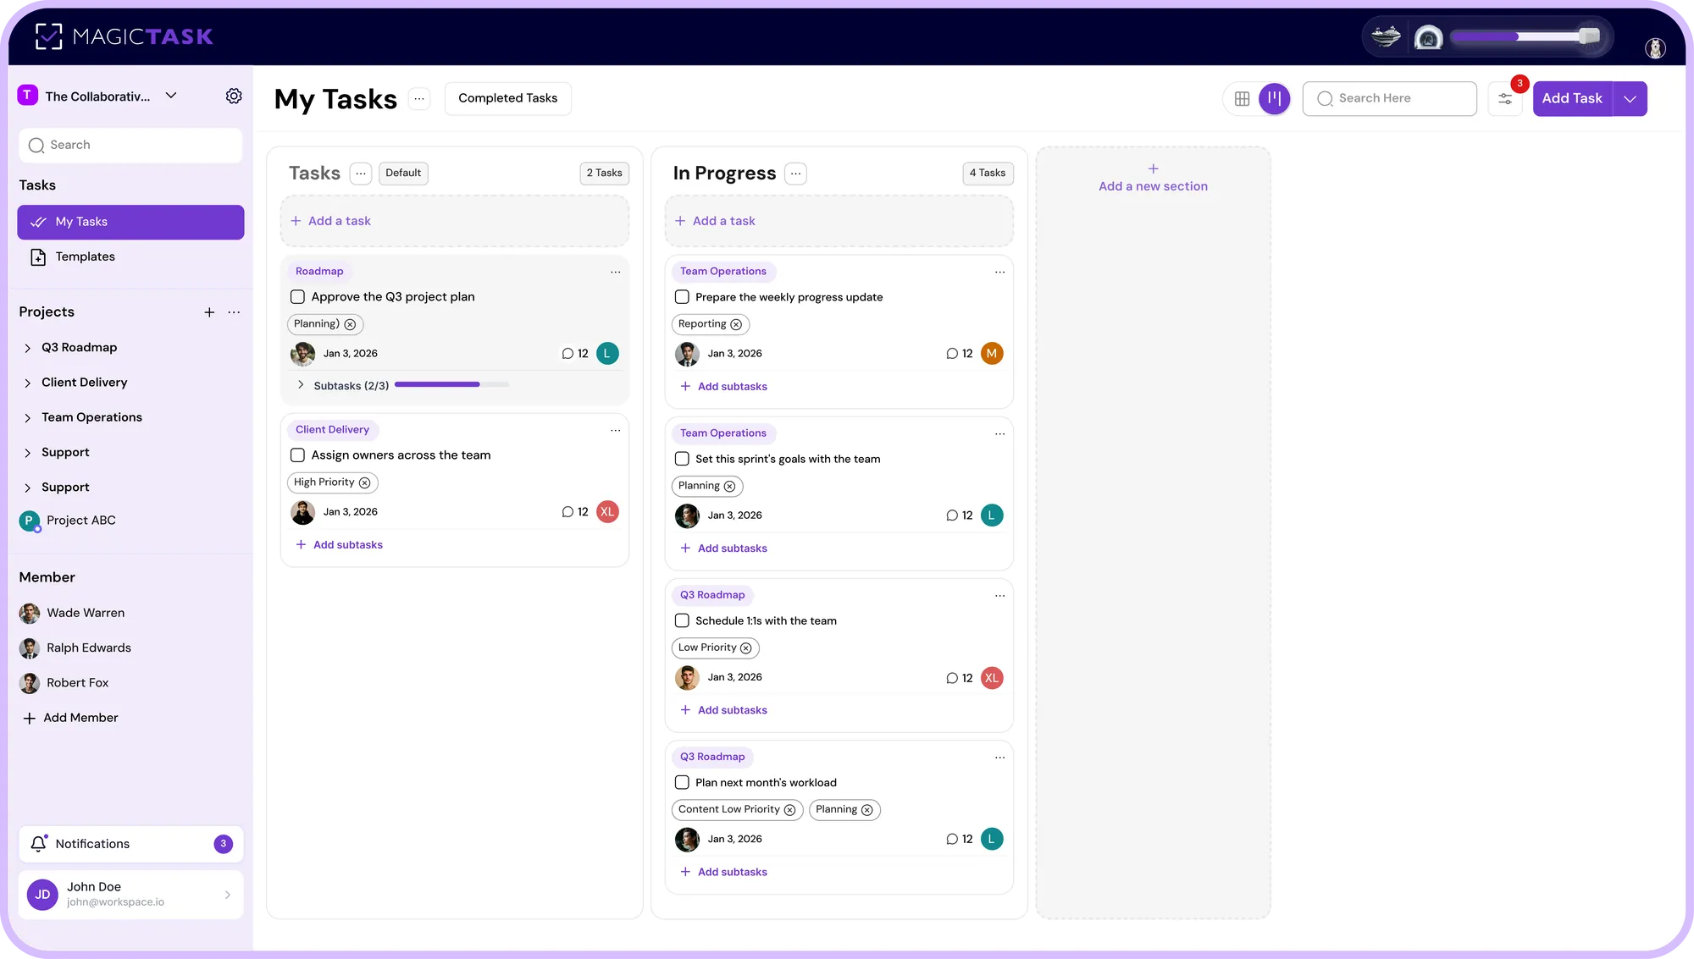This screenshot has height=959, width=1694.
Task: Check off Prepare the weekly progress update
Action: click(x=682, y=297)
